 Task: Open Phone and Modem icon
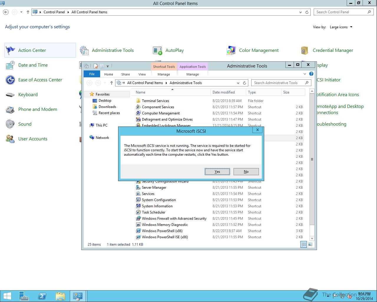click(10, 109)
